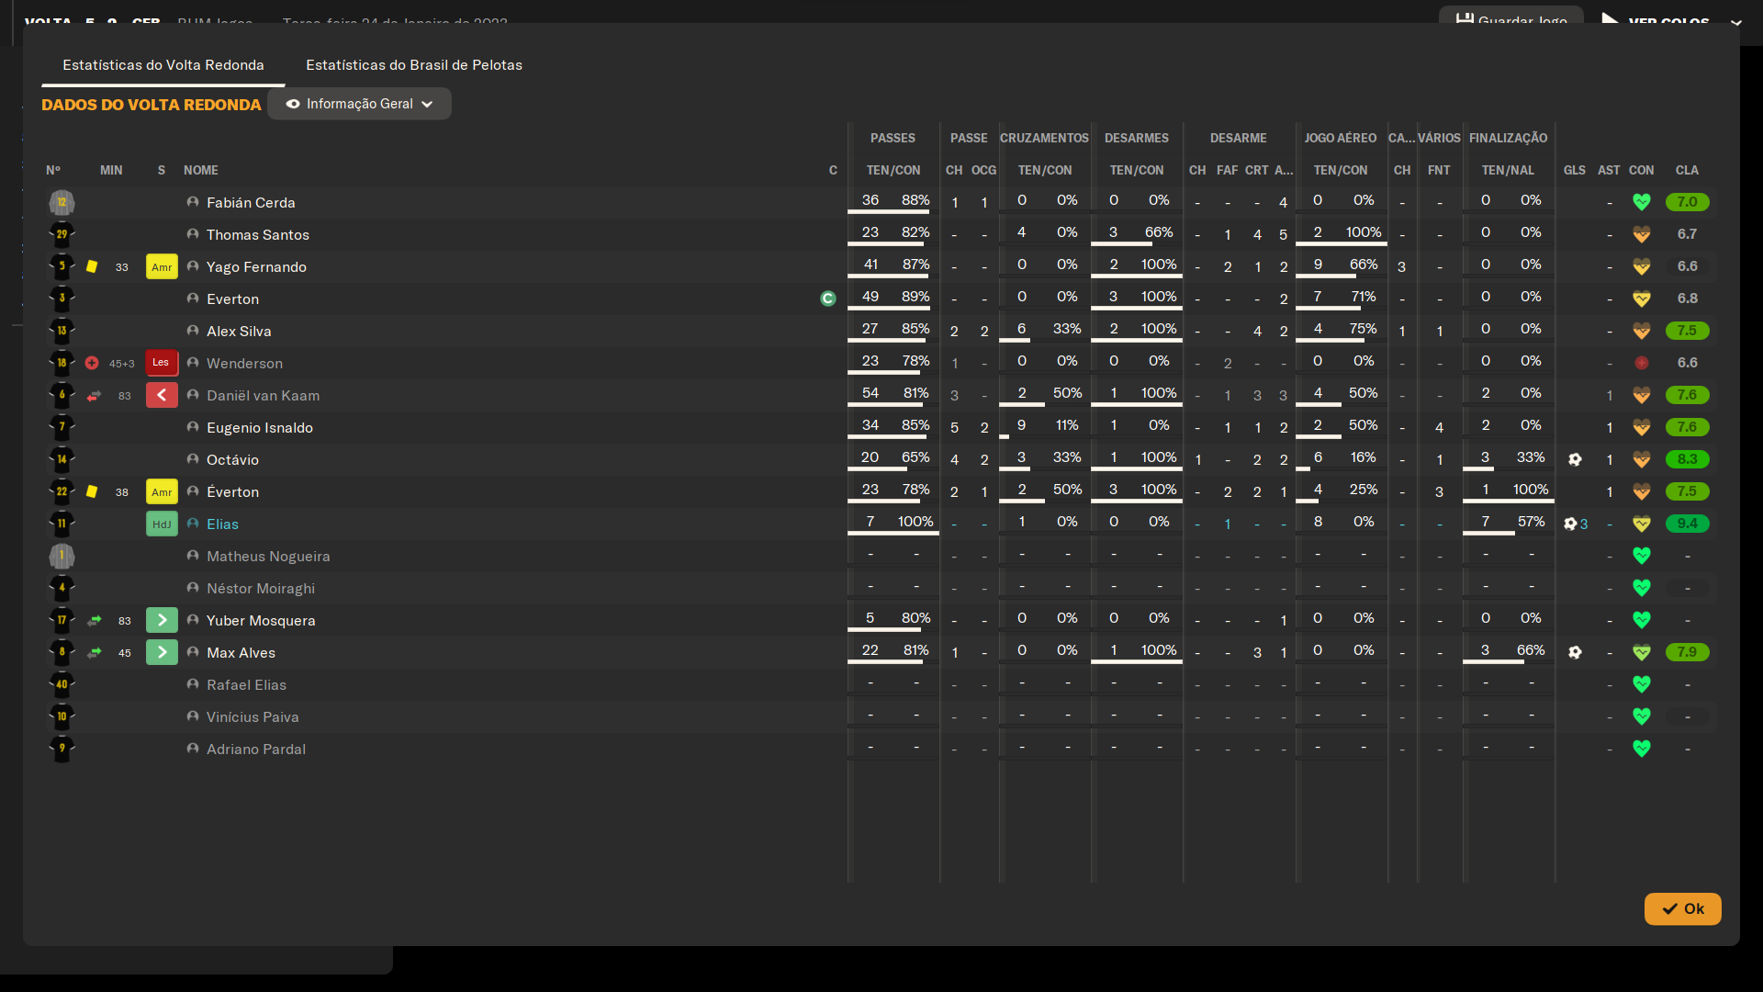The height and width of the screenshot is (992, 1763).
Task: Sort by the CLA rating column header
Action: pos(1687,171)
